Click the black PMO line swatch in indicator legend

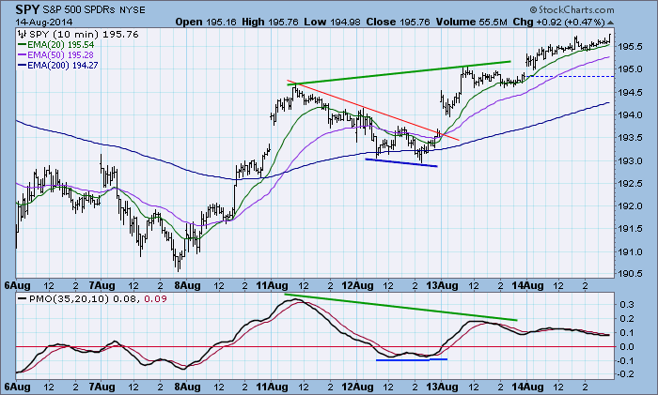click(x=23, y=298)
